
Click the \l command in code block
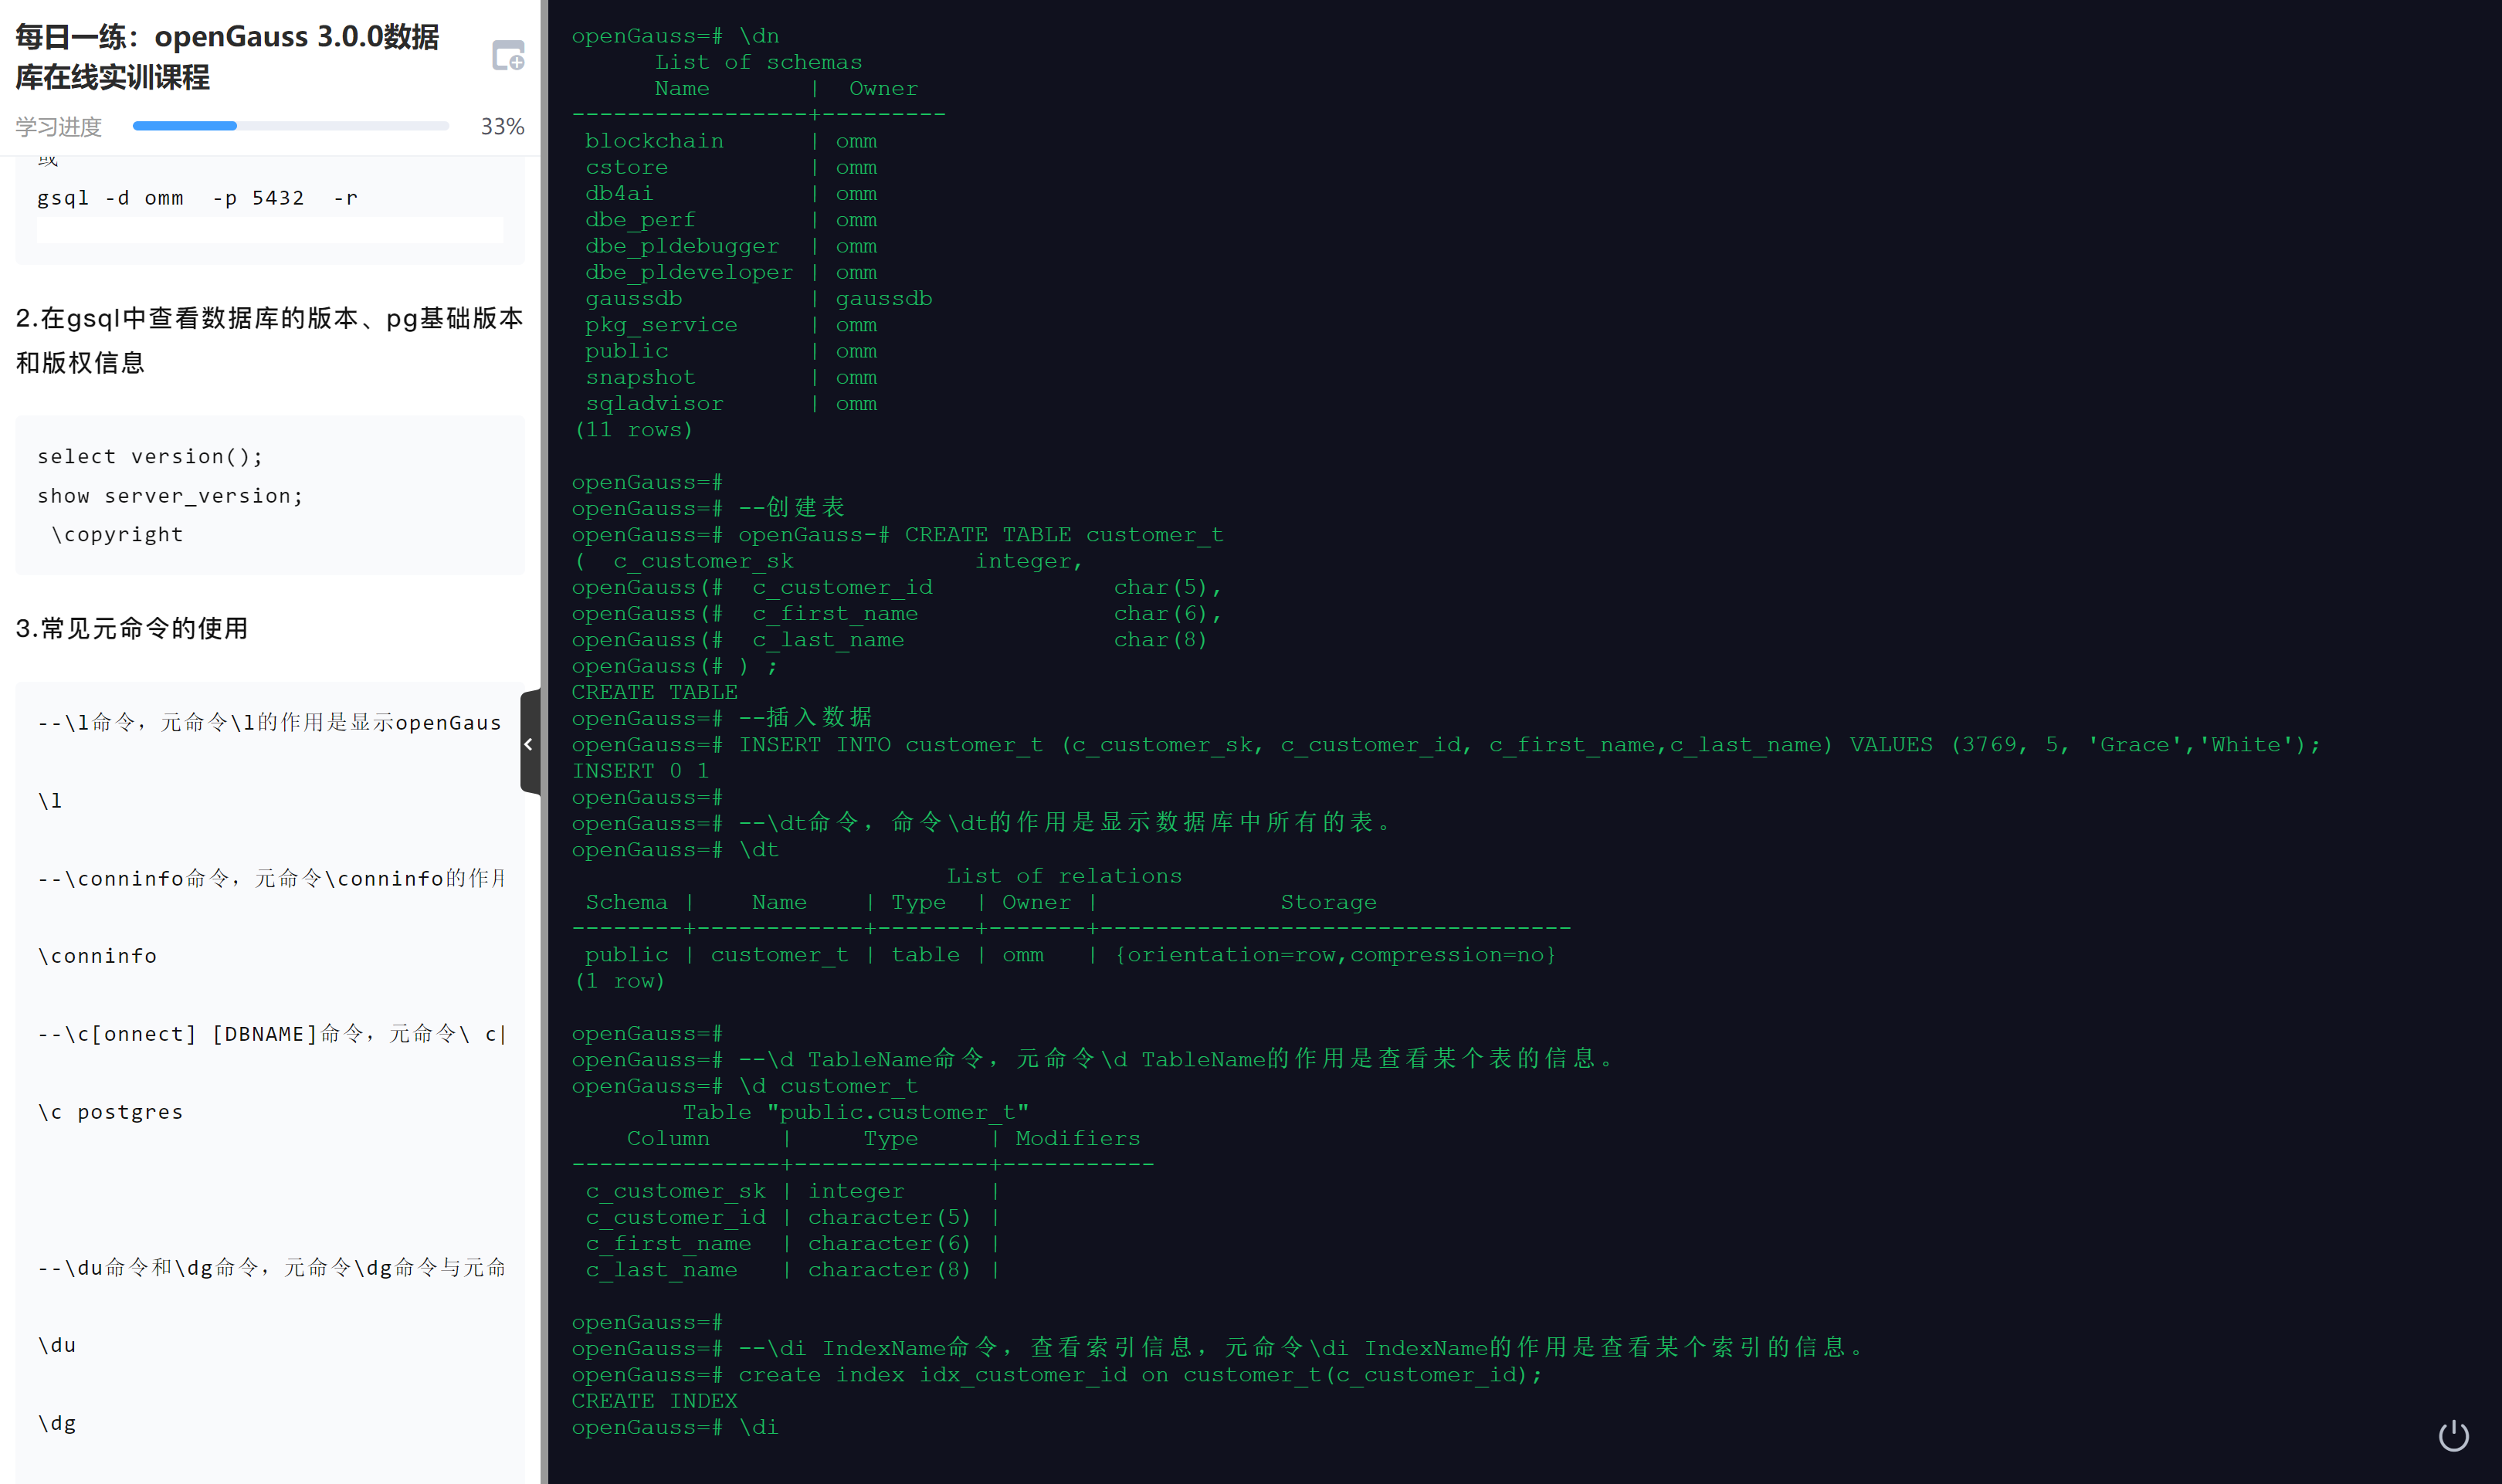tap(50, 800)
